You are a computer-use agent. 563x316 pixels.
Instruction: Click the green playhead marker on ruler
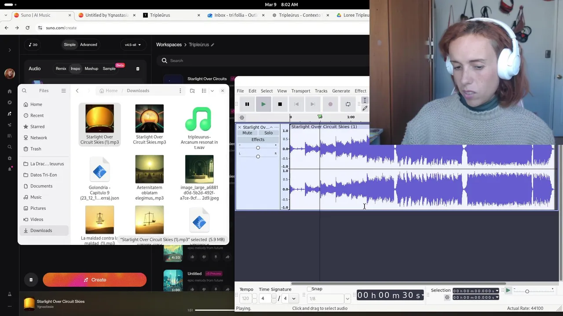[320, 117]
